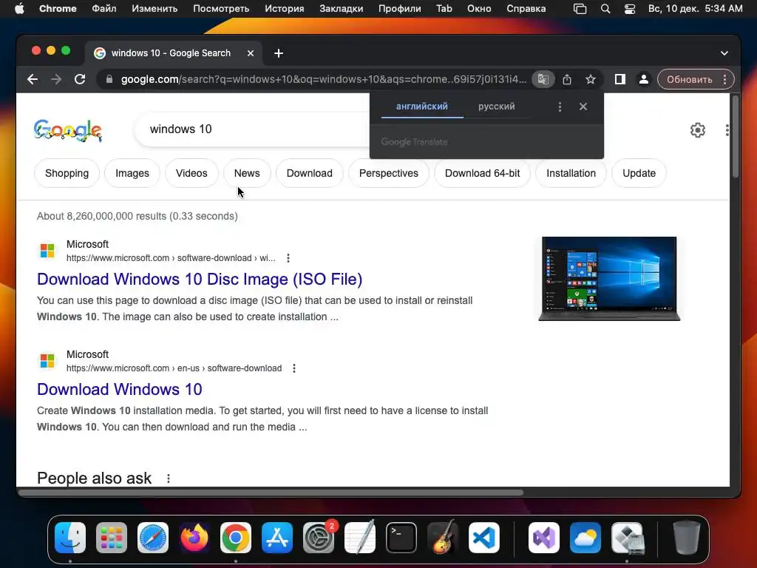
Task: Click the vertical page scrollbar
Action: 736,137
